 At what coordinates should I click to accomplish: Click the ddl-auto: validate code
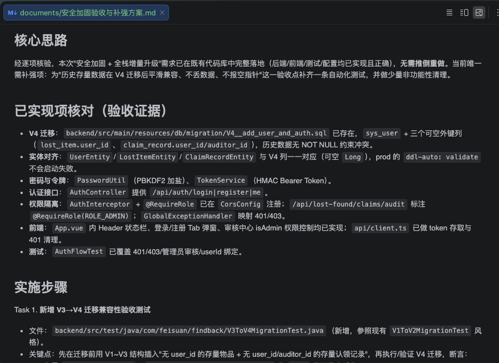click(442, 157)
